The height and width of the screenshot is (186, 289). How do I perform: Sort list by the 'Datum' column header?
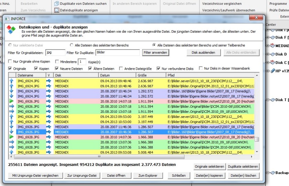point(117,75)
